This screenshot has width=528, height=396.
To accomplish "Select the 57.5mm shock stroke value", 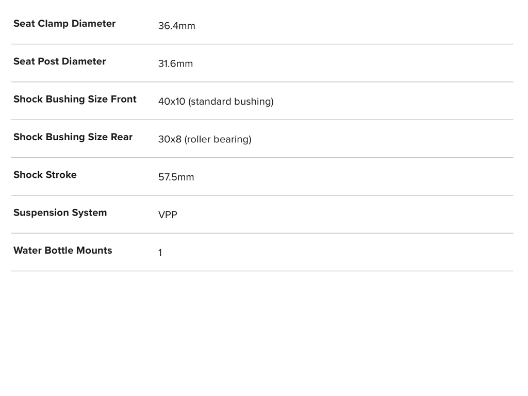I will (176, 177).
